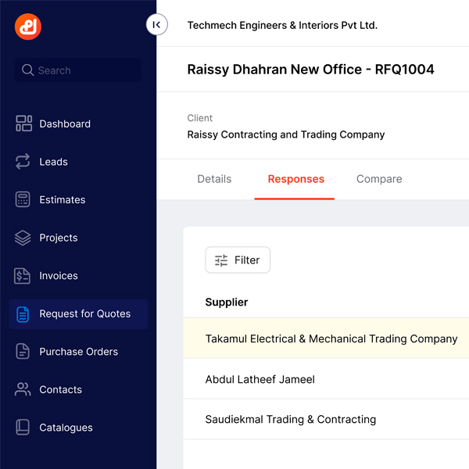
Task: Click the Estimates calculator icon
Action: [23, 199]
